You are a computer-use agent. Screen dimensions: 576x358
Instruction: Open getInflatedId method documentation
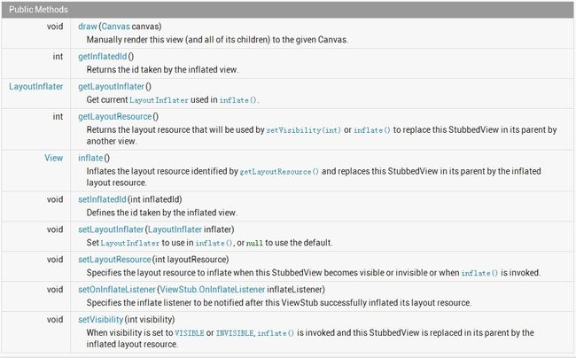103,57
